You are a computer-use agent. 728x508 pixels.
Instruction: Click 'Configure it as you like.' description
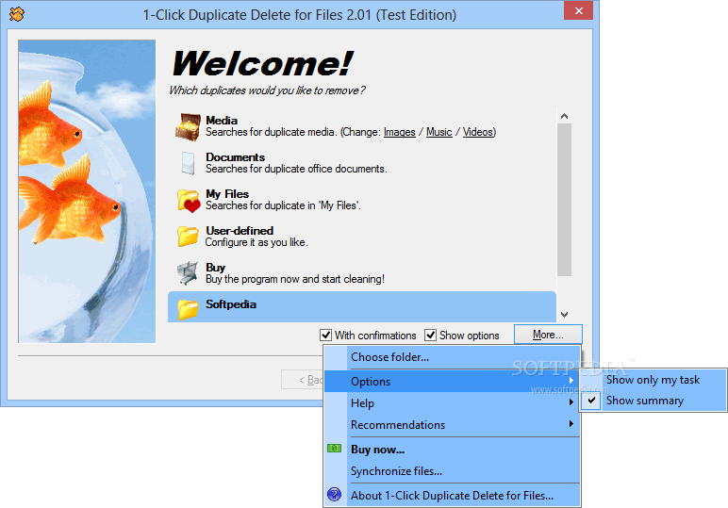256,242
